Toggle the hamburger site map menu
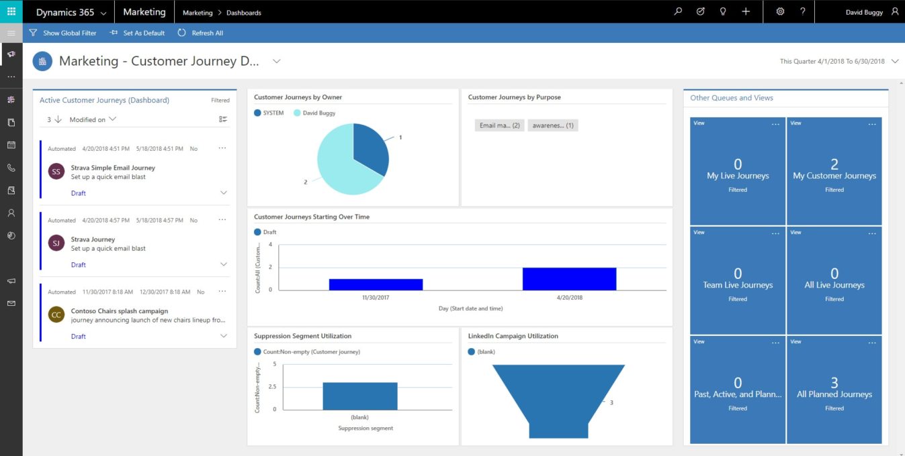 (x=11, y=33)
